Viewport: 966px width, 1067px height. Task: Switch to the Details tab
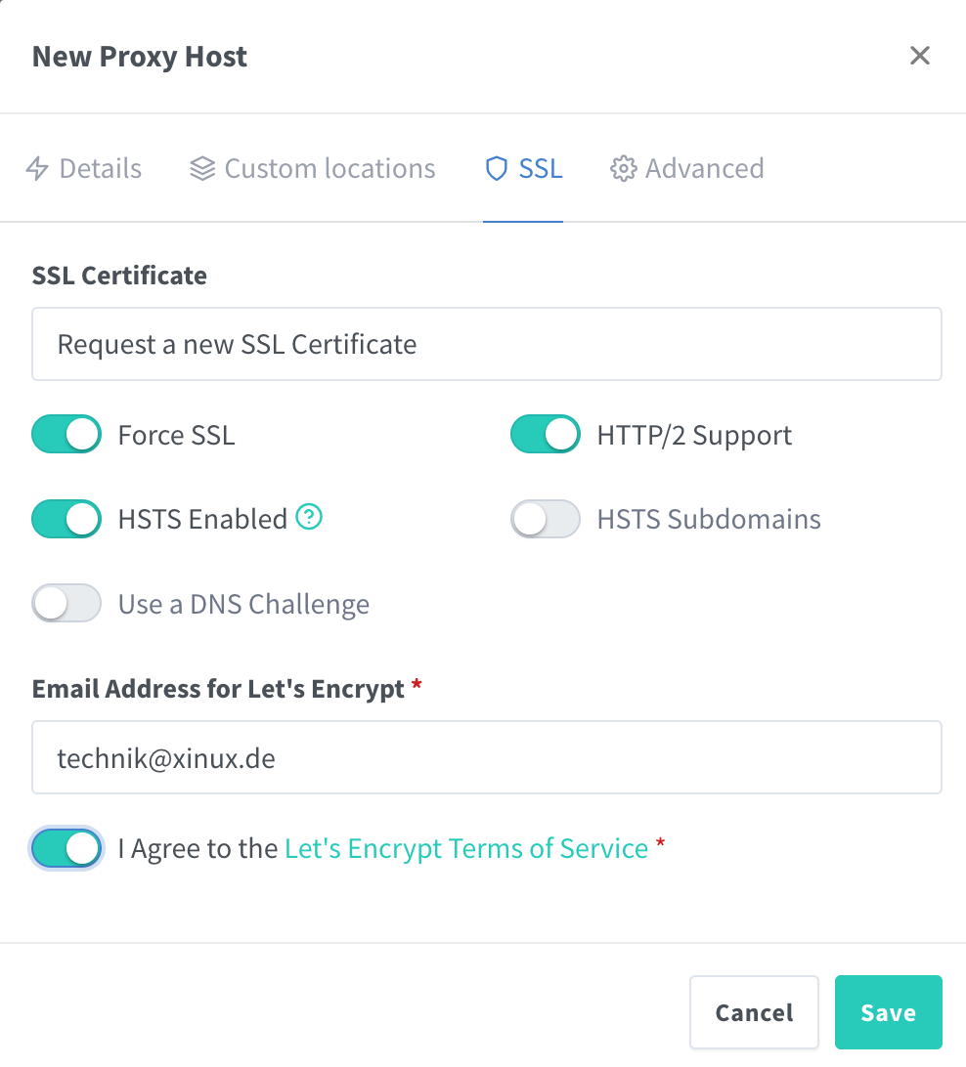click(100, 169)
